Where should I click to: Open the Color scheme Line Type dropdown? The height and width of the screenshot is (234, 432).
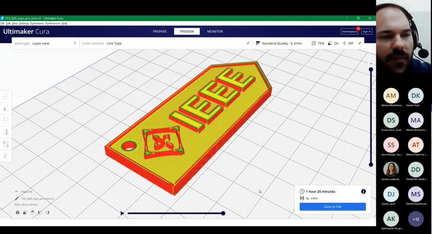pos(165,43)
